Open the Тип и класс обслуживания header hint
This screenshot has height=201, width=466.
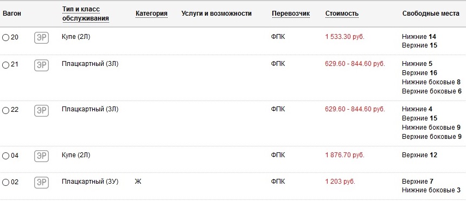coord(85,14)
